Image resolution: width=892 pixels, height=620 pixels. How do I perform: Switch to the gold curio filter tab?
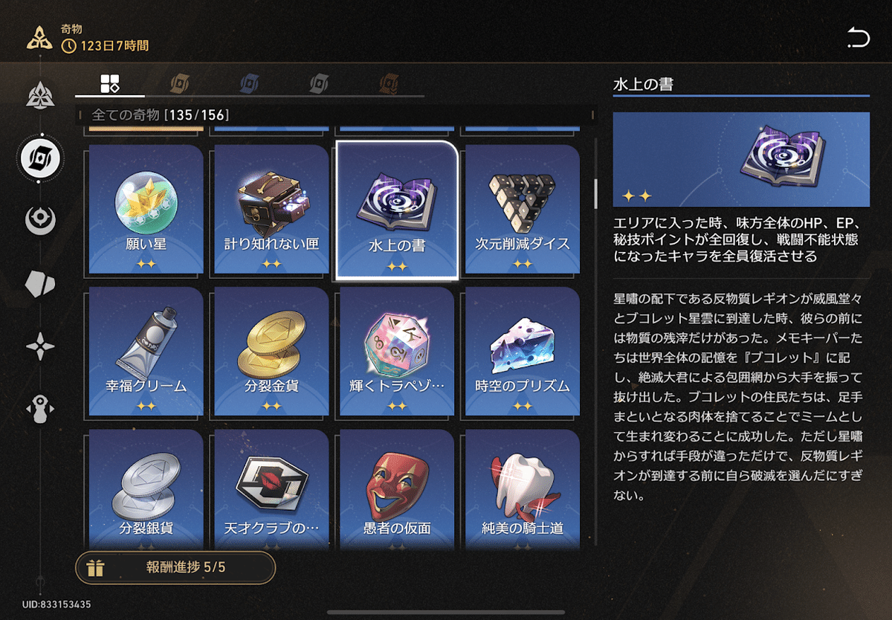point(179,83)
